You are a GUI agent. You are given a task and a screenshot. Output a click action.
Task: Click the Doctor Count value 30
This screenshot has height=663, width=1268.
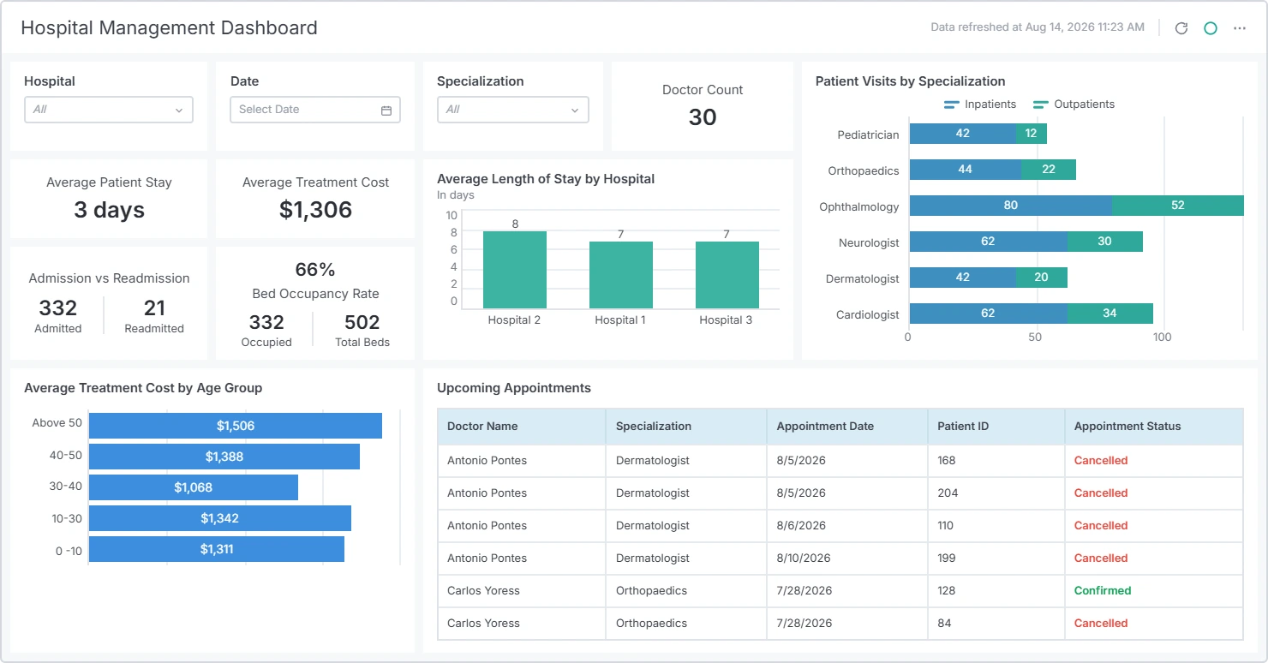703,117
